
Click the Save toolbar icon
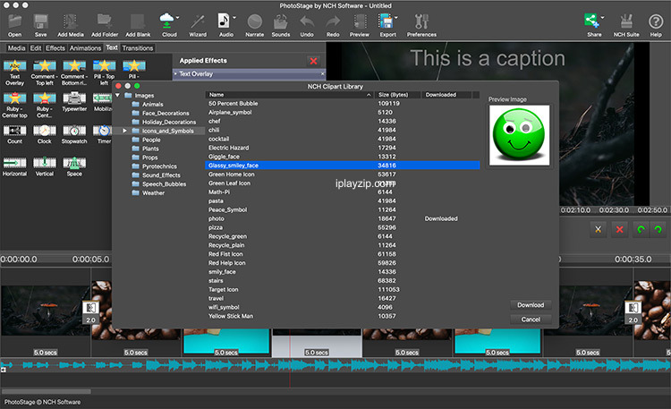40,25
